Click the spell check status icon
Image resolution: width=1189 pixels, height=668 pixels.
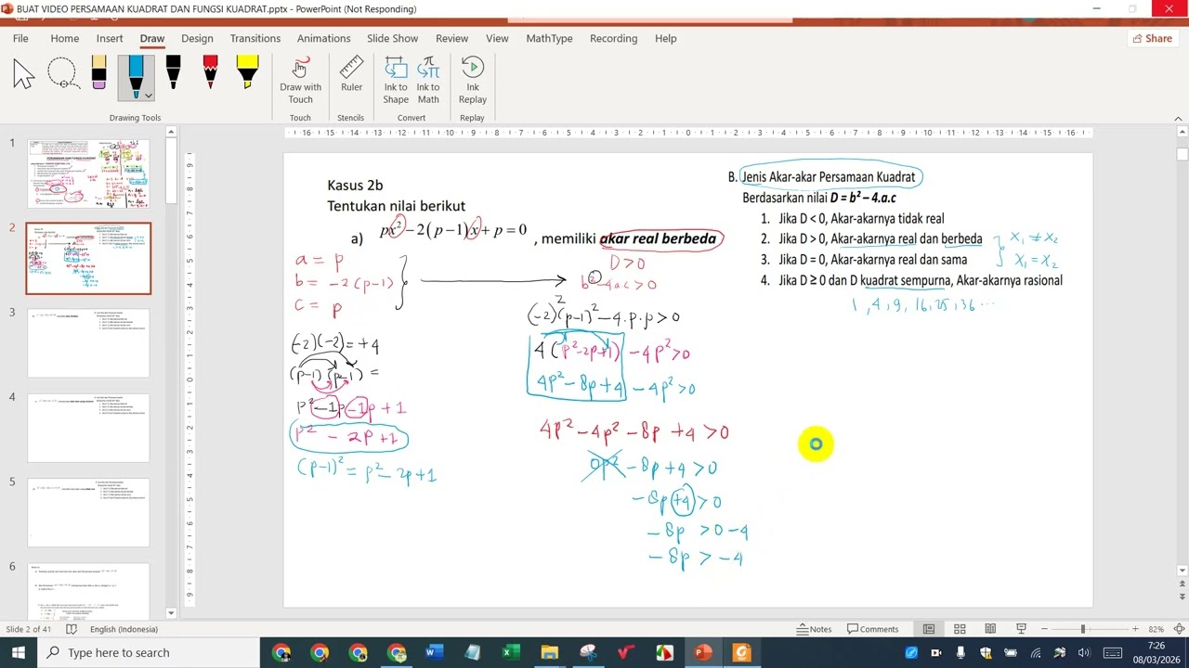[x=71, y=629]
